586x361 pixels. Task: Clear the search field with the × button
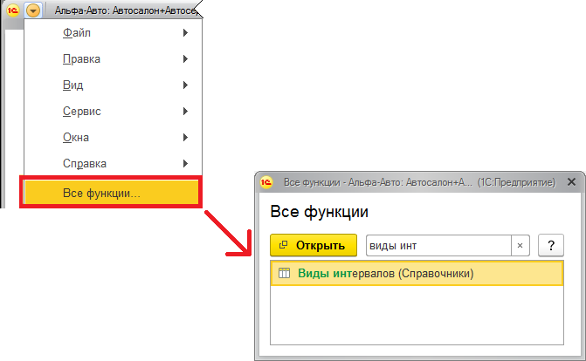(x=520, y=246)
